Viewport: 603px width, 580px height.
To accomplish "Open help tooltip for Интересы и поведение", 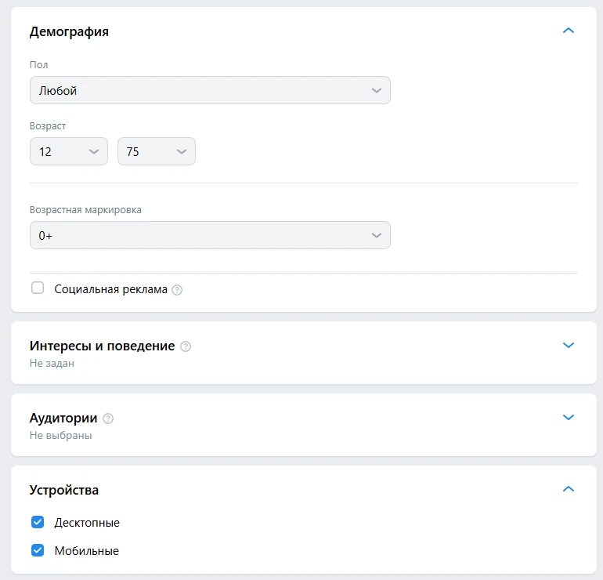I will coord(186,346).
